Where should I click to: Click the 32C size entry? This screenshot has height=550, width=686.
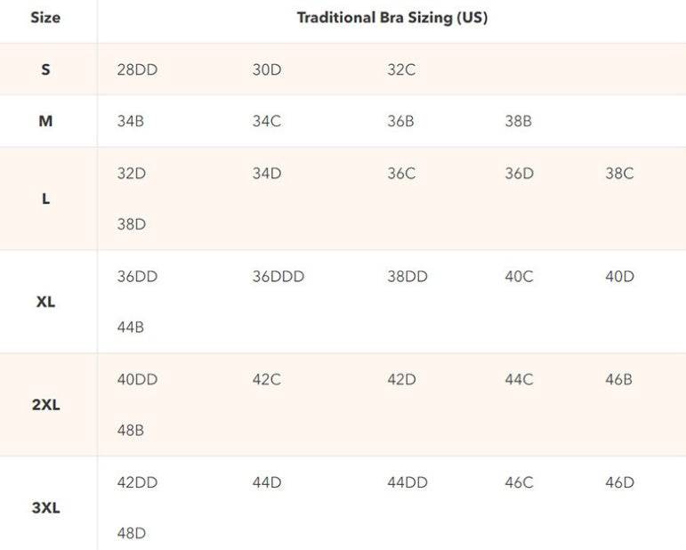401,69
